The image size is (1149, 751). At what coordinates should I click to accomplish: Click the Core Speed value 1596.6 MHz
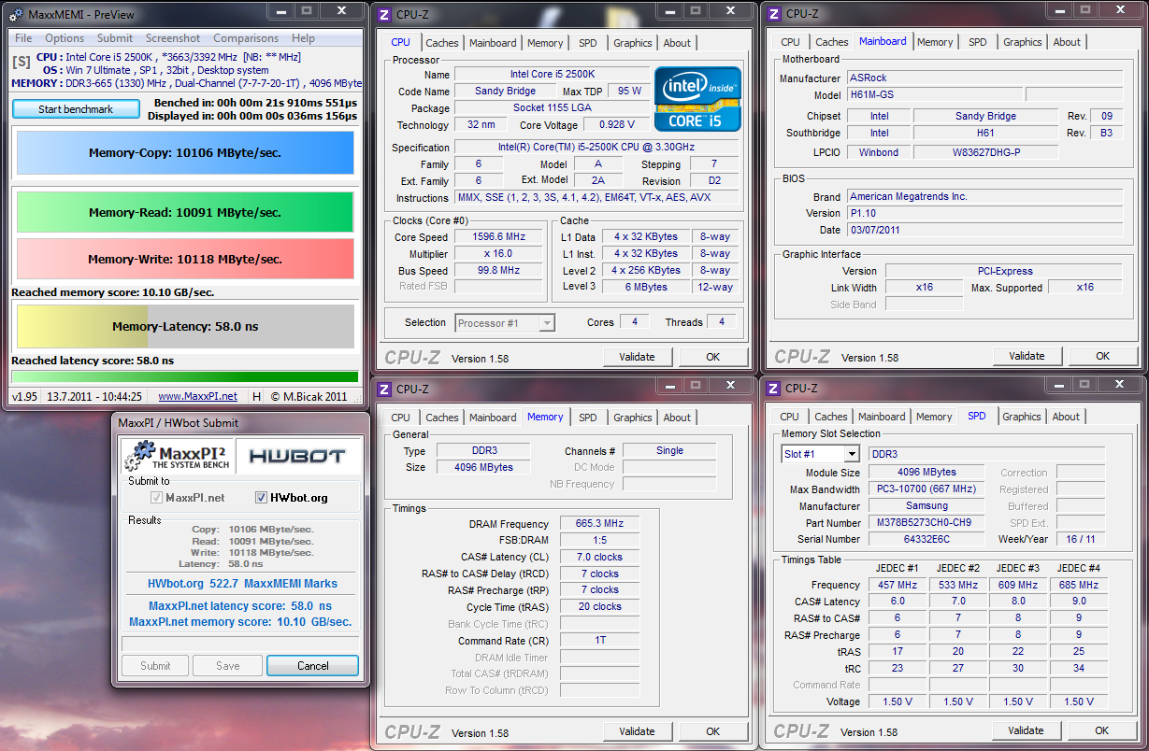(x=498, y=237)
